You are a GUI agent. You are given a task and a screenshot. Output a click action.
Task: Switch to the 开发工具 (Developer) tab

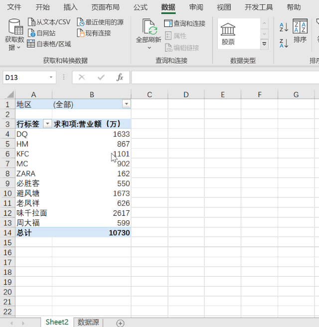pos(259,7)
